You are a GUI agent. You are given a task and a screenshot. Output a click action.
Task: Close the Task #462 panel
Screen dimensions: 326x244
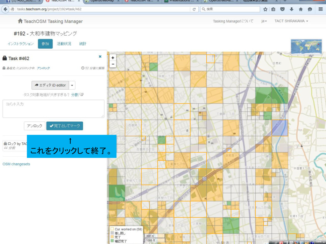click(100, 57)
